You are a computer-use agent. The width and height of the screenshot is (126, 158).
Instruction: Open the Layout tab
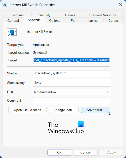pyautogui.click(x=93, y=21)
